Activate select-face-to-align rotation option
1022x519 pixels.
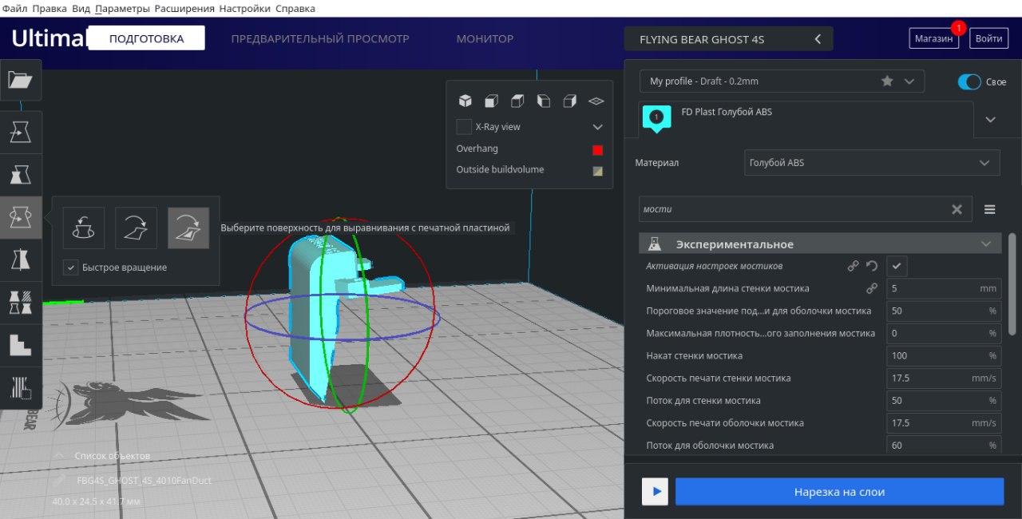click(188, 228)
